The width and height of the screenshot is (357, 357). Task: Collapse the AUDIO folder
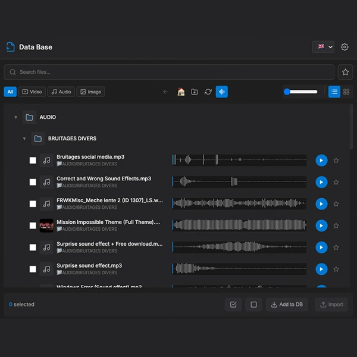[16, 117]
